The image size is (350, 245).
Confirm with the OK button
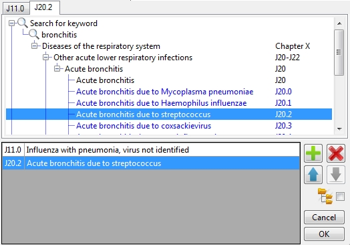[x=324, y=234]
